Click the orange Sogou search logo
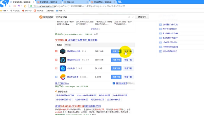204x115 pixels. click(46, 17)
